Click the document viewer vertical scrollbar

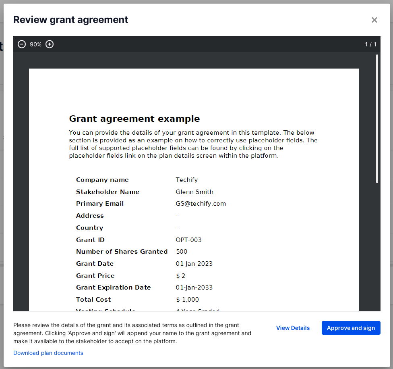coord(377,119)
